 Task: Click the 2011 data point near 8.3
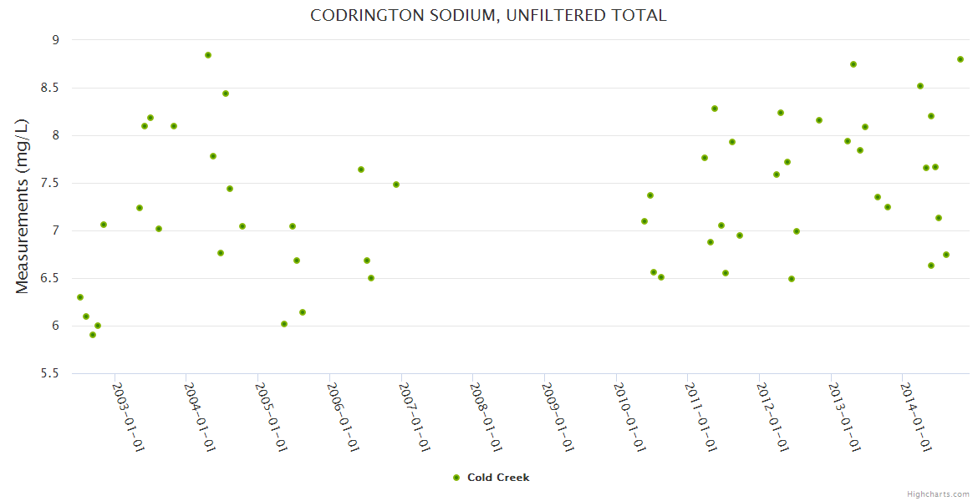coord(715,109)
